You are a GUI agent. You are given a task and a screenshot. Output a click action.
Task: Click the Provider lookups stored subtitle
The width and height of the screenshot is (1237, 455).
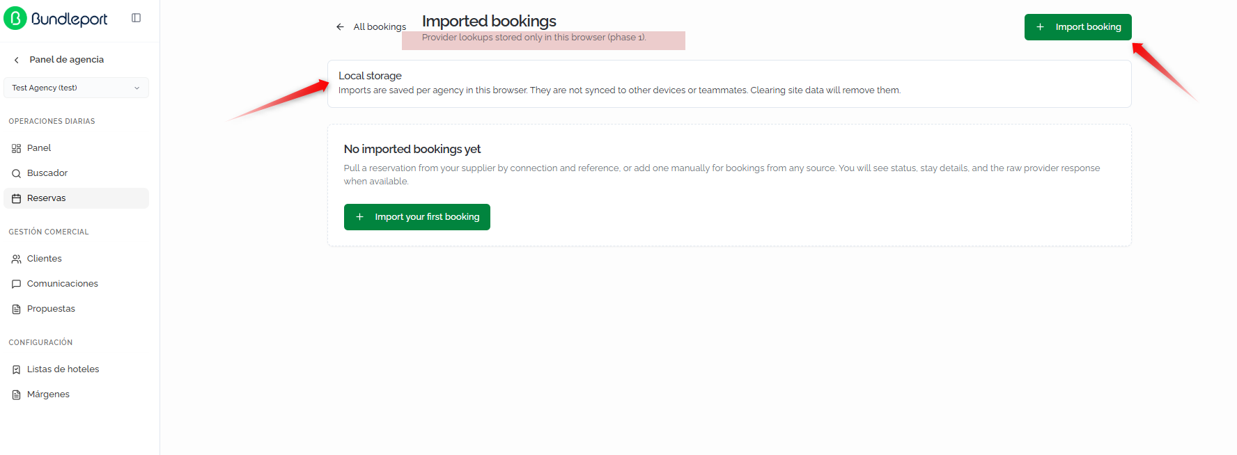[x=534, y=38]
